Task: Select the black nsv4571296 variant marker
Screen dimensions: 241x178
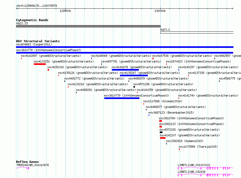Action: 134,87
